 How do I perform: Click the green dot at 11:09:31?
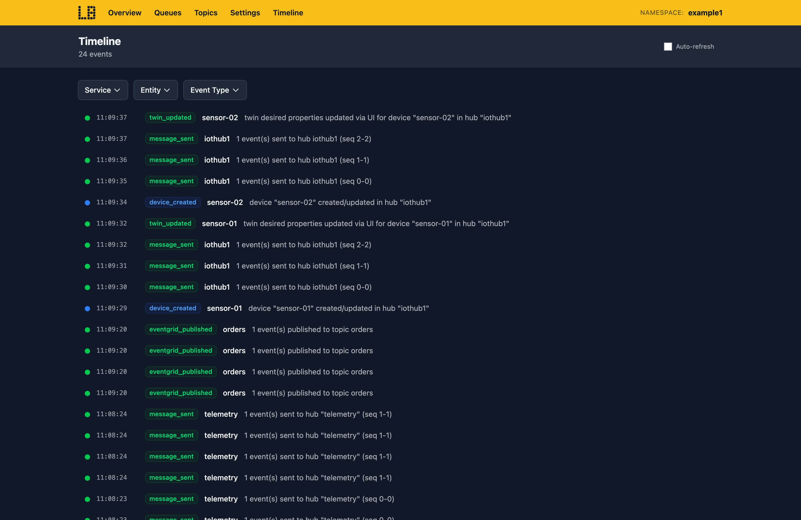tap(87, 266)
